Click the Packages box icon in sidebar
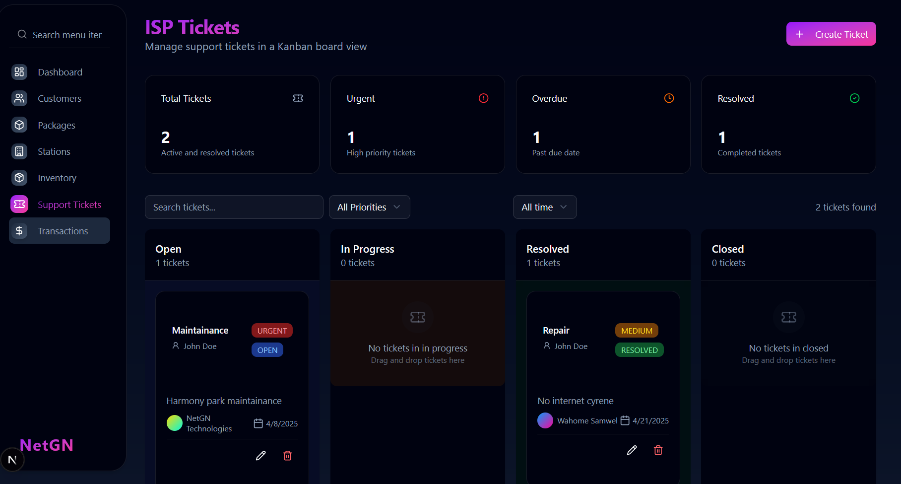 [x=19, y=125]
